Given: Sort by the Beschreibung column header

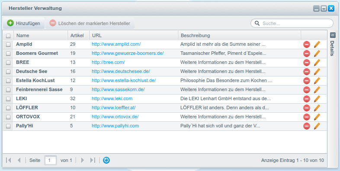Looking at the screenshot, I should 239,35.
